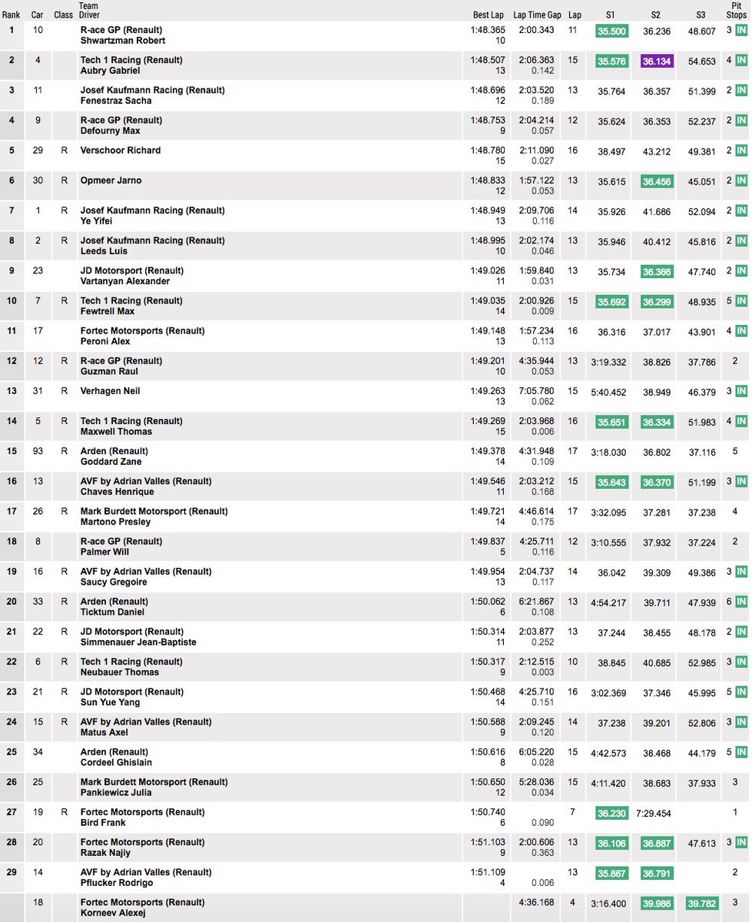Select the IN badge for Chaves Henrique
This screenshot has width=752, height=922.
[740, 482]
